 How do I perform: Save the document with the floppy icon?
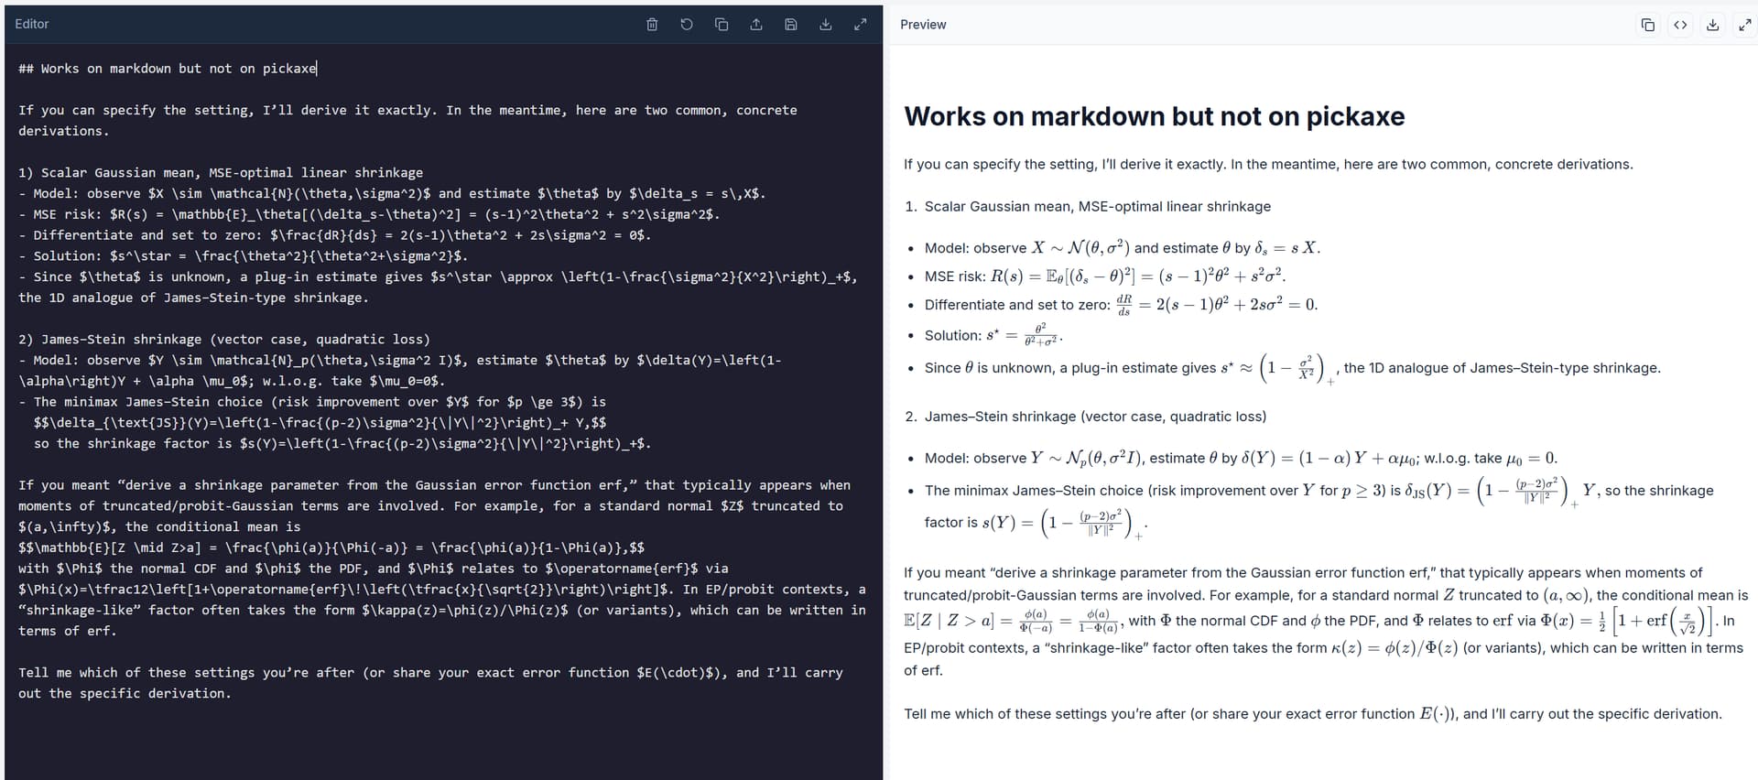(x=791, y=25)
